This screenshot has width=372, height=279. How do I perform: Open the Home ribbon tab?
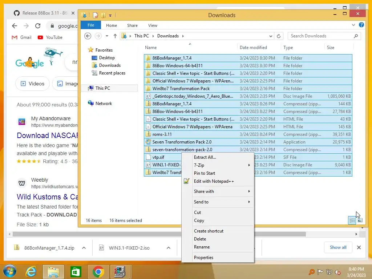(112, 25)
